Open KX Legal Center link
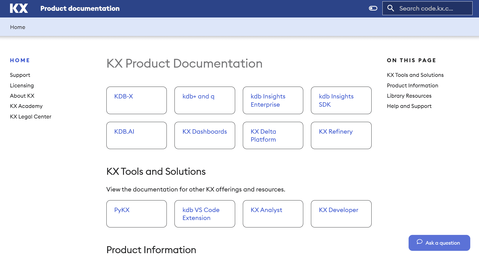The width and height of the screenshot is (479, 257). (31, 117)
